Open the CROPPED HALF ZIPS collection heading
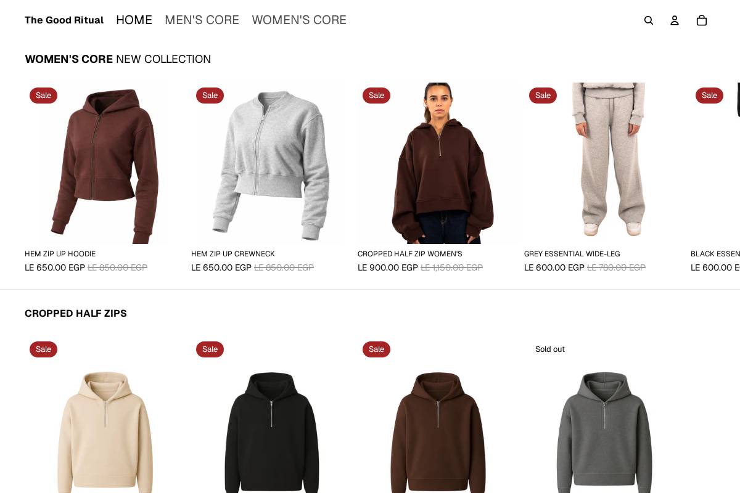 click(76, 313)
